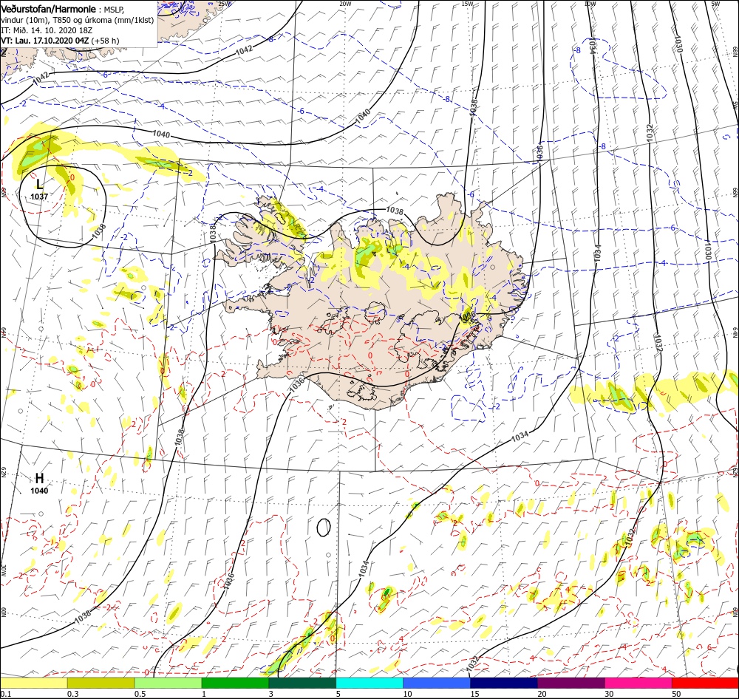The image size is (739, 699).
Task: Click the '30' legend value label
Action: coord(610,694)
